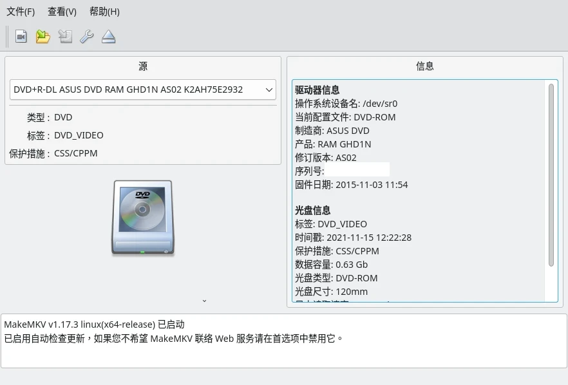Click the 驱动器信息 heading
The image size is (568, 385).
click(x=317, y=90)
